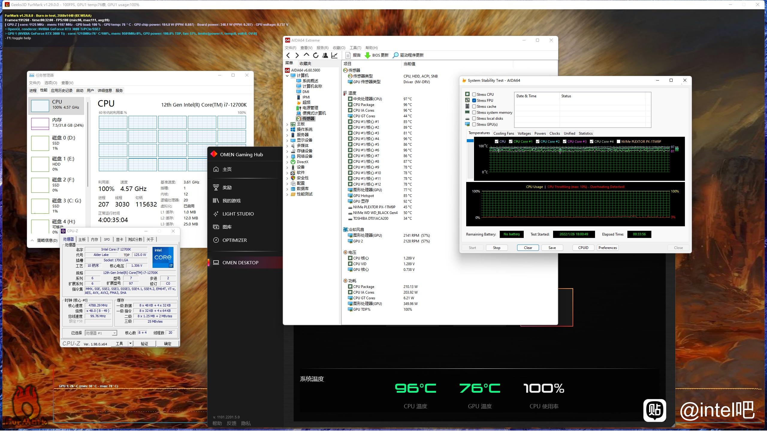Select 电源管理 tree item

tap(307, 108)
